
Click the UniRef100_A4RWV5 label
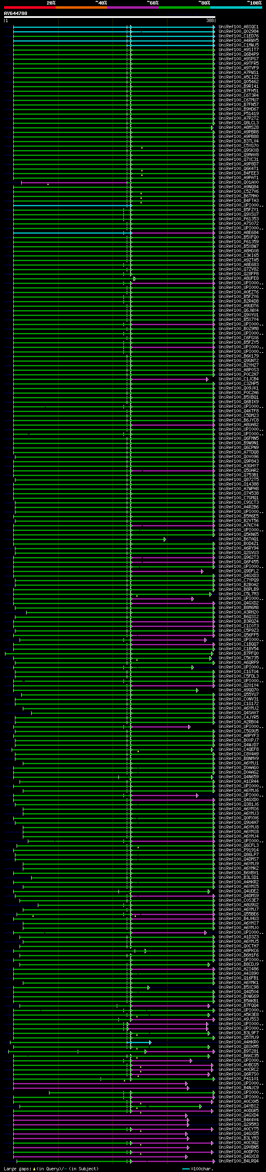point(238,40)
